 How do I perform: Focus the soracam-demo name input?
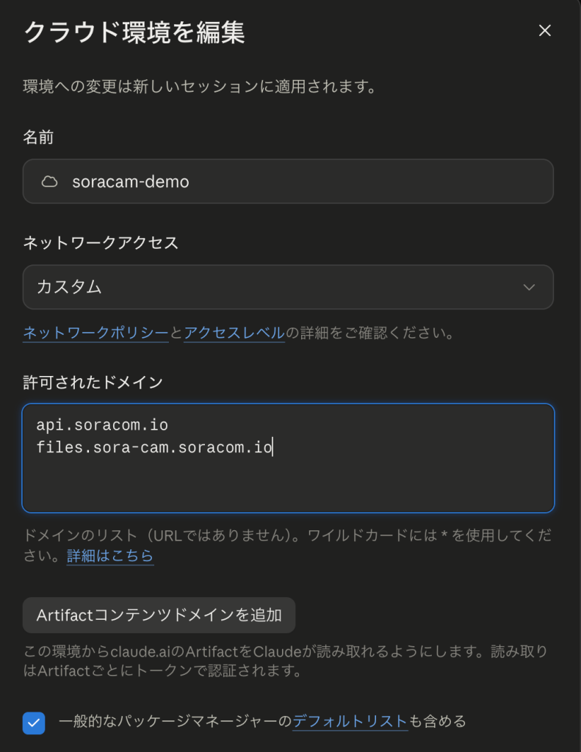point(288,181)
